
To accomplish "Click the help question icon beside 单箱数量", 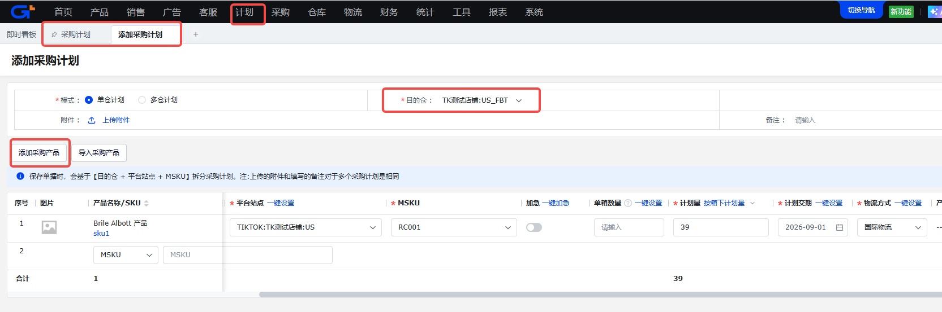I will [627, 203].
